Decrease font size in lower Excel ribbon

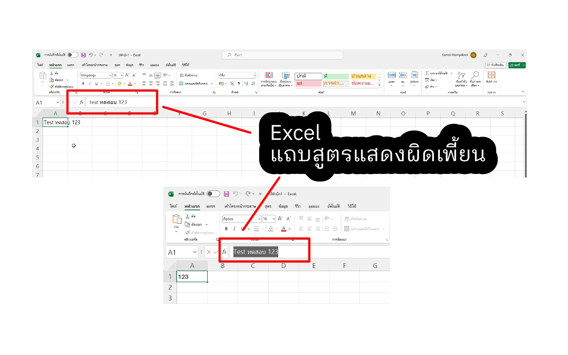289,219
